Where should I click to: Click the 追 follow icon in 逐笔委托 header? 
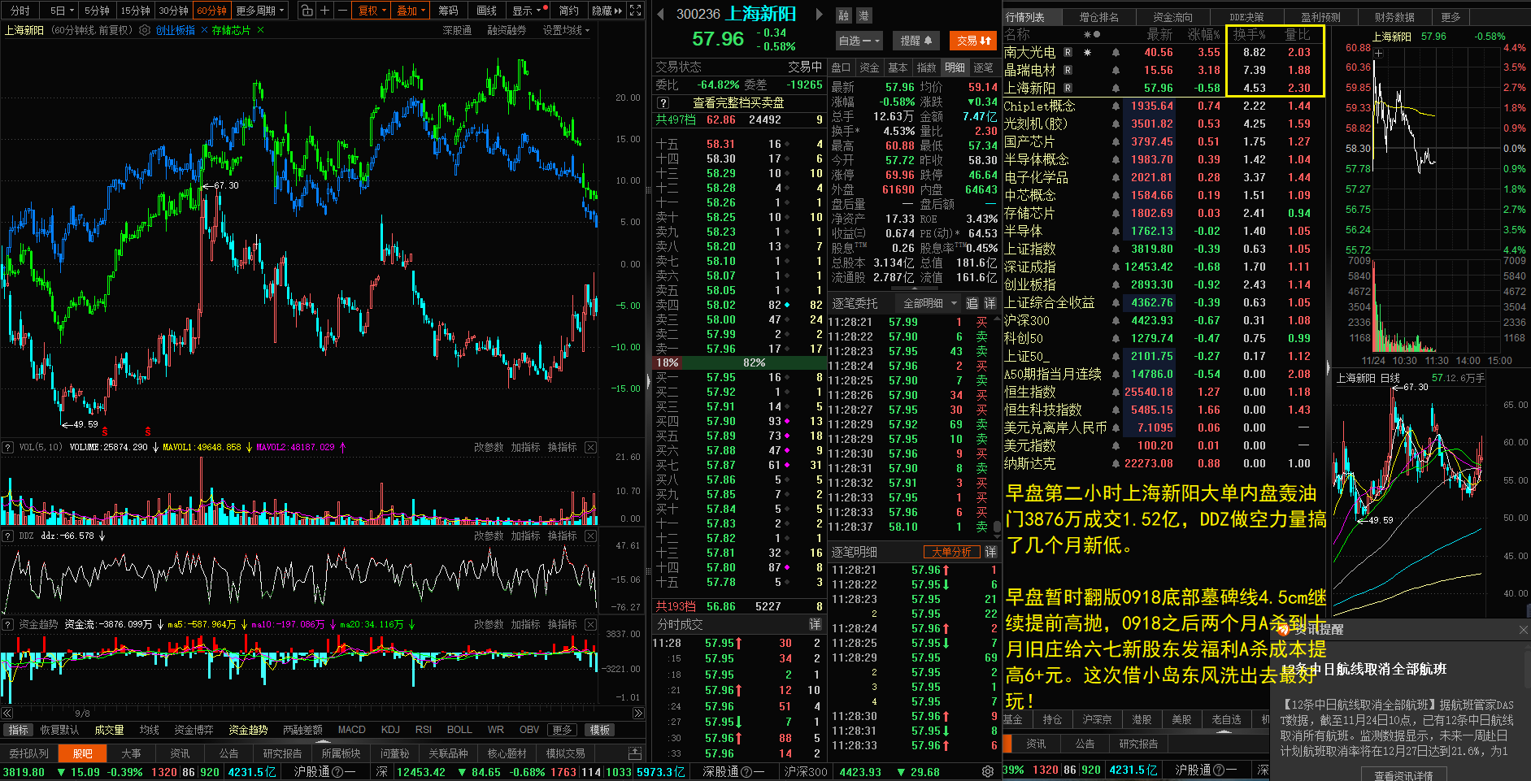click(972, 303)
